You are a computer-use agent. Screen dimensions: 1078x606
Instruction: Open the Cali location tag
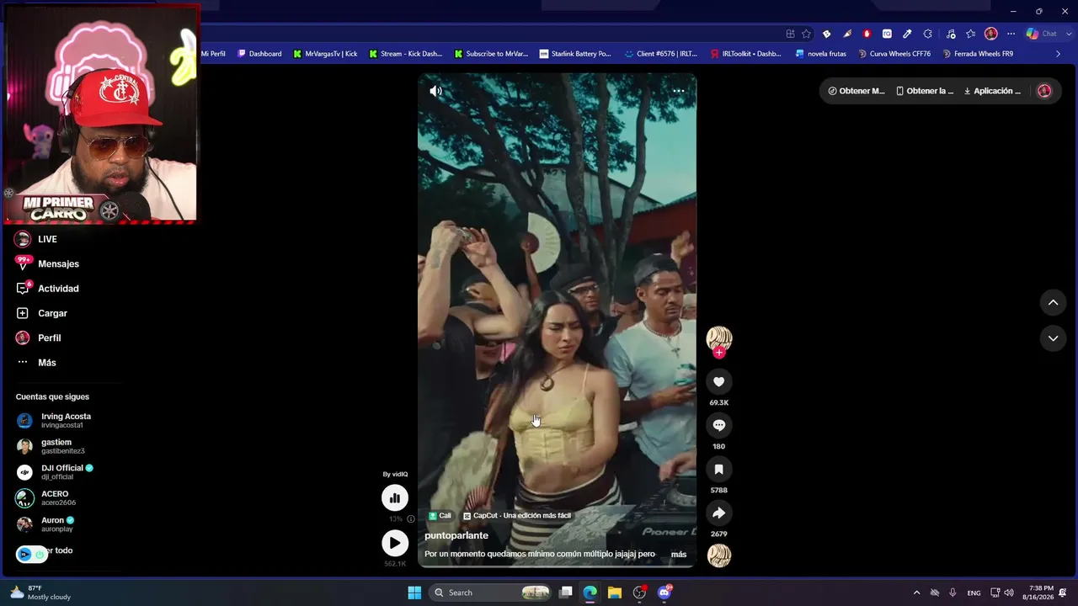click(x=440, y=516)
